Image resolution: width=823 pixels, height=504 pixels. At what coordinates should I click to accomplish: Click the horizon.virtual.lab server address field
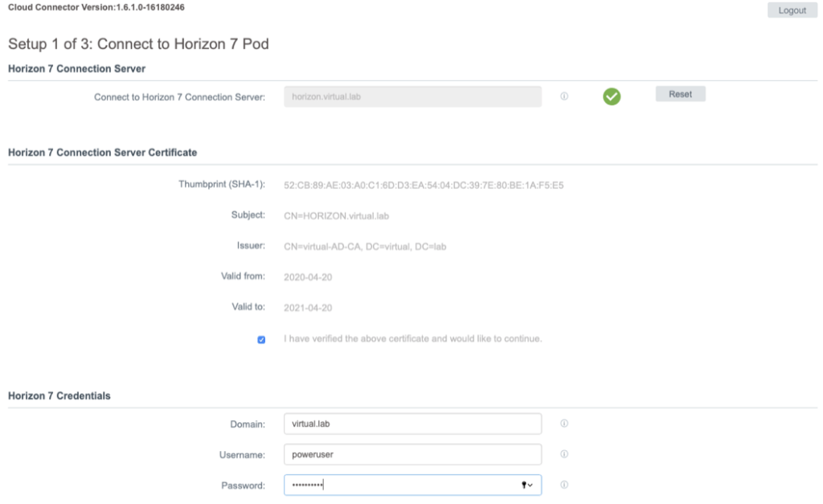pos(412,96)
